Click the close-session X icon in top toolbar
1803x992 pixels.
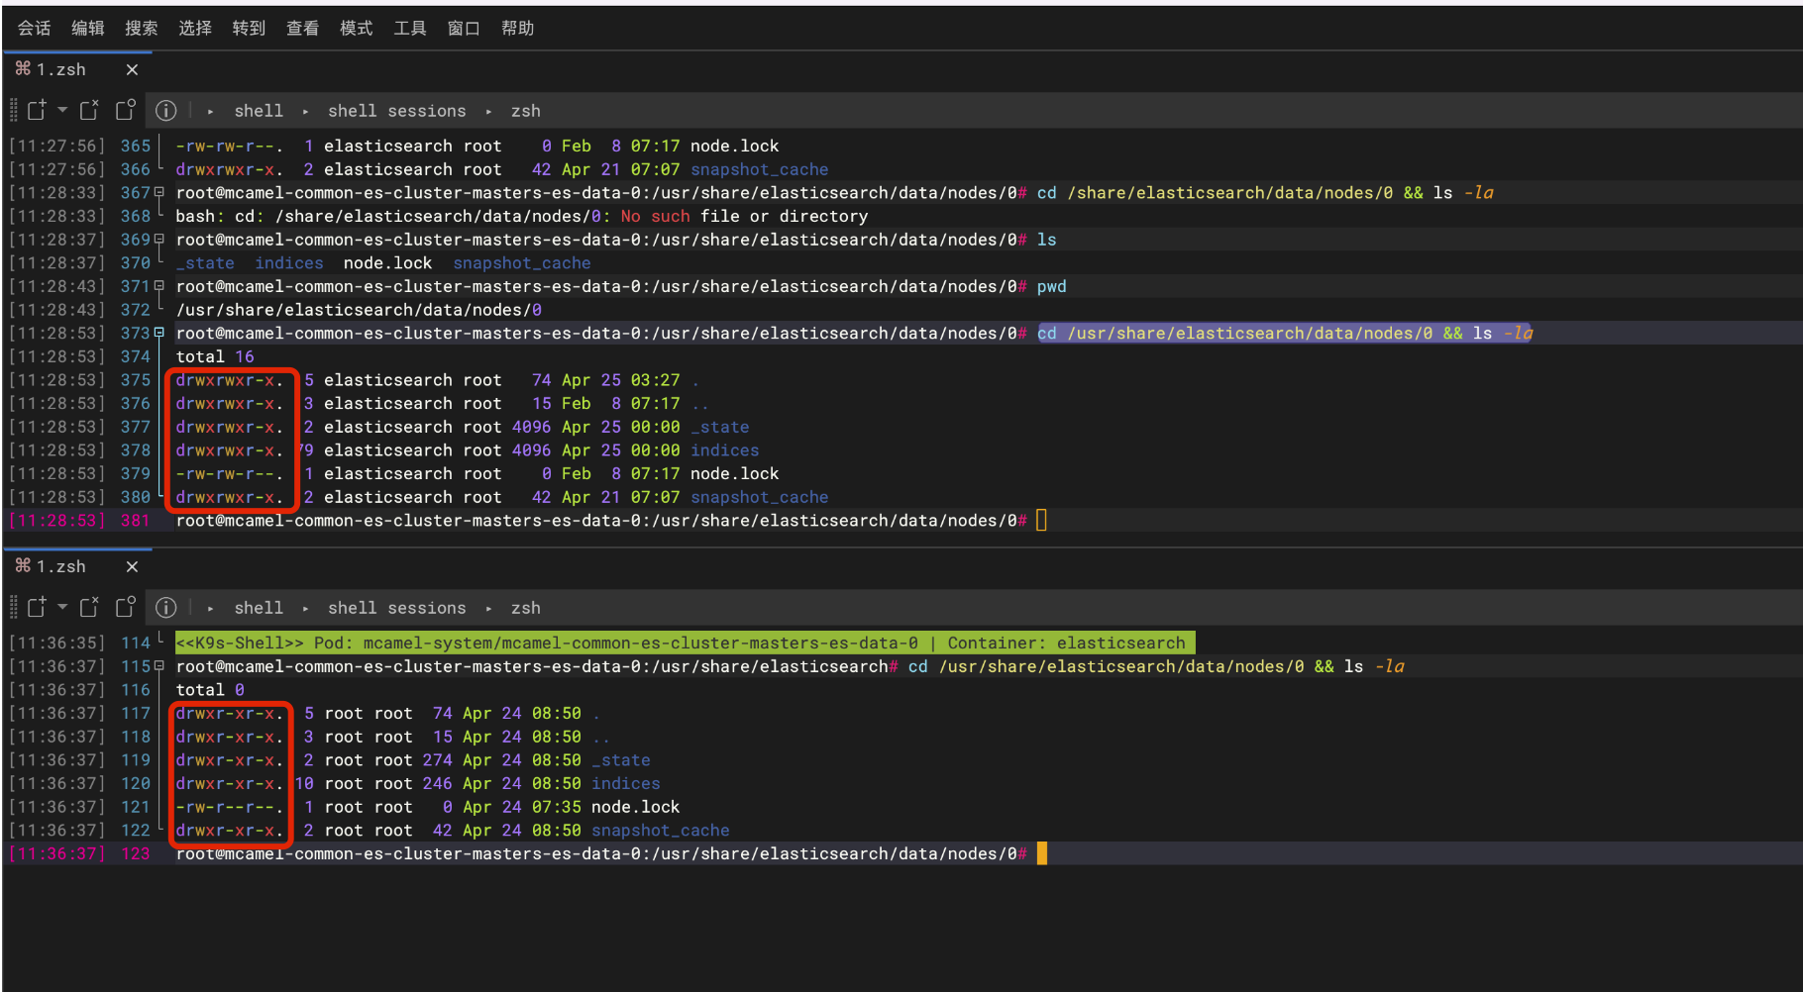[x=88, y=110]
